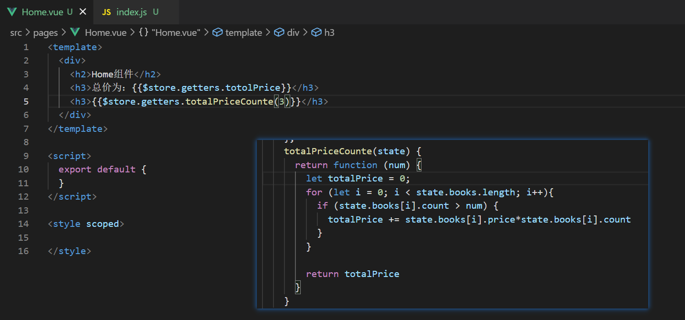Click the closing </script> tag
Screen dimensions: 685x320
coord(73,196)
